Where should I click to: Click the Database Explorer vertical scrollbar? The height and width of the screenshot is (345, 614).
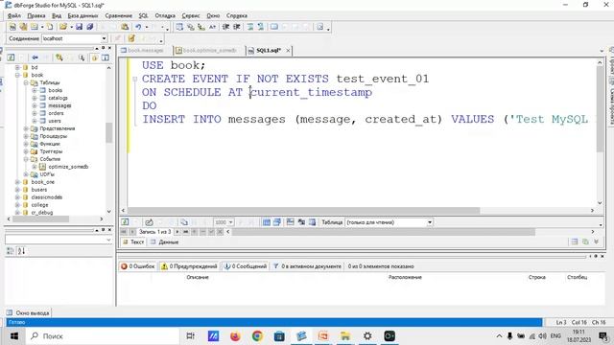108,133
